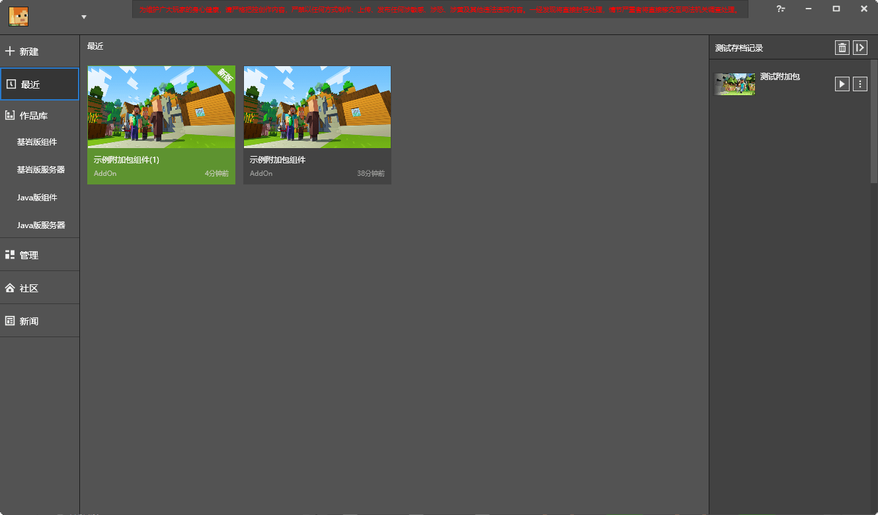Play the 测试附加包 test save

[842, 84]
